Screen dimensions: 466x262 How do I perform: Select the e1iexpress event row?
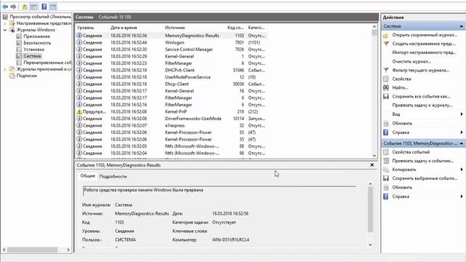pos(171,125)
